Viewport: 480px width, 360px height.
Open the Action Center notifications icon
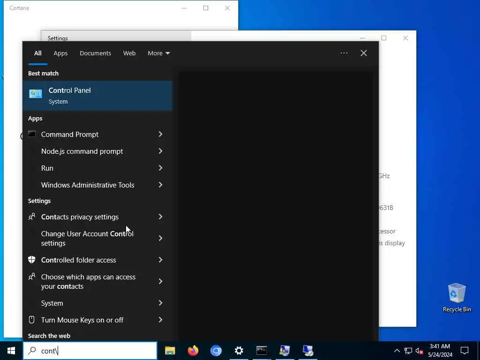(x=465, y=351)
